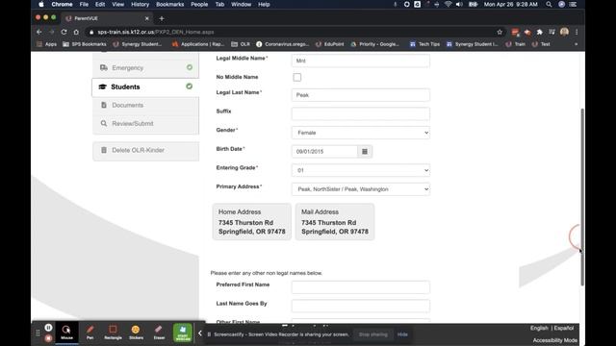Stop the Screencastify recording

pyautogui.click(x=48, y=337)
